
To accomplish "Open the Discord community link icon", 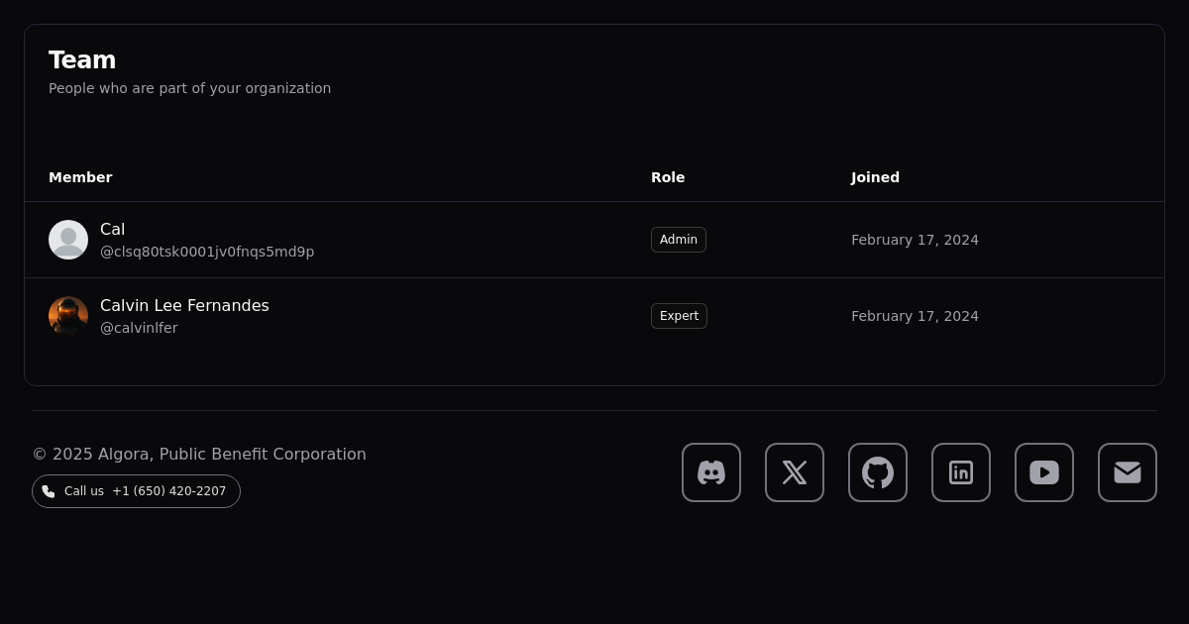I will pos(711,472).
